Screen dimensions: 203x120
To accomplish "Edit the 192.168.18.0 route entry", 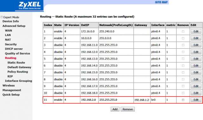I will [196, 93].
